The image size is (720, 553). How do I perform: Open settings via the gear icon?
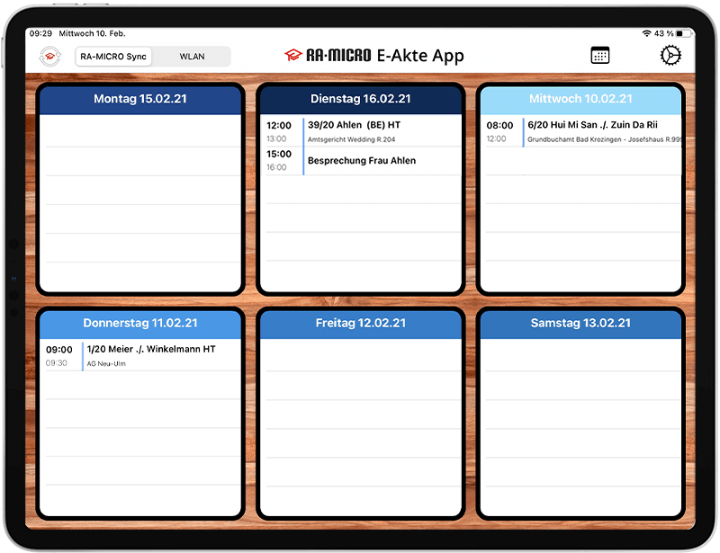[670, 56]
